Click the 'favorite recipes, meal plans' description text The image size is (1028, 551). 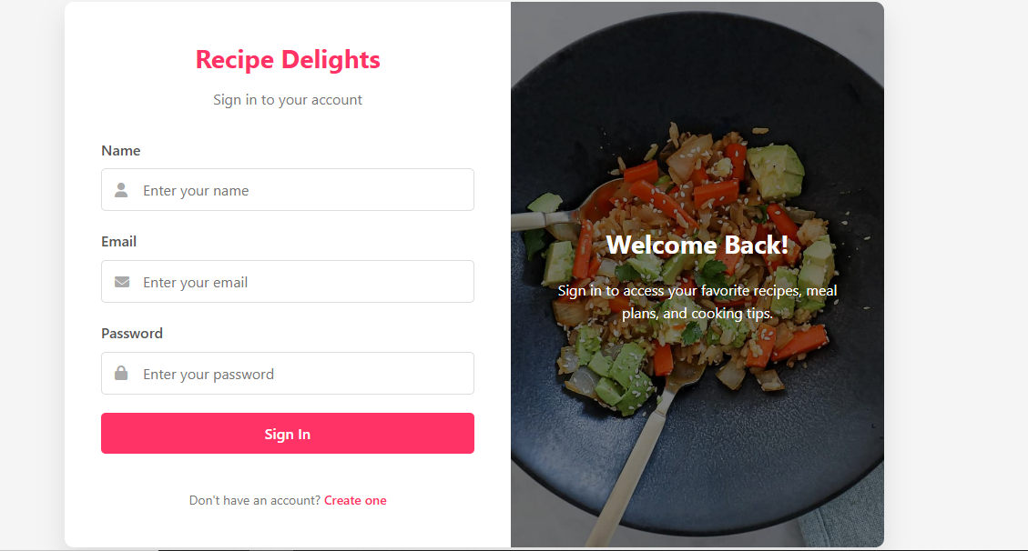tap(697, 302)
